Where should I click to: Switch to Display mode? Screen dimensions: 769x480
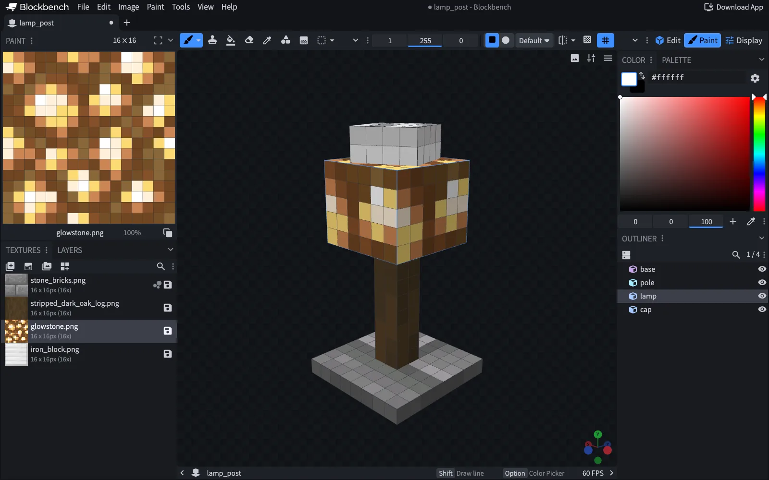pyautogui.click(x=744, y=40)
